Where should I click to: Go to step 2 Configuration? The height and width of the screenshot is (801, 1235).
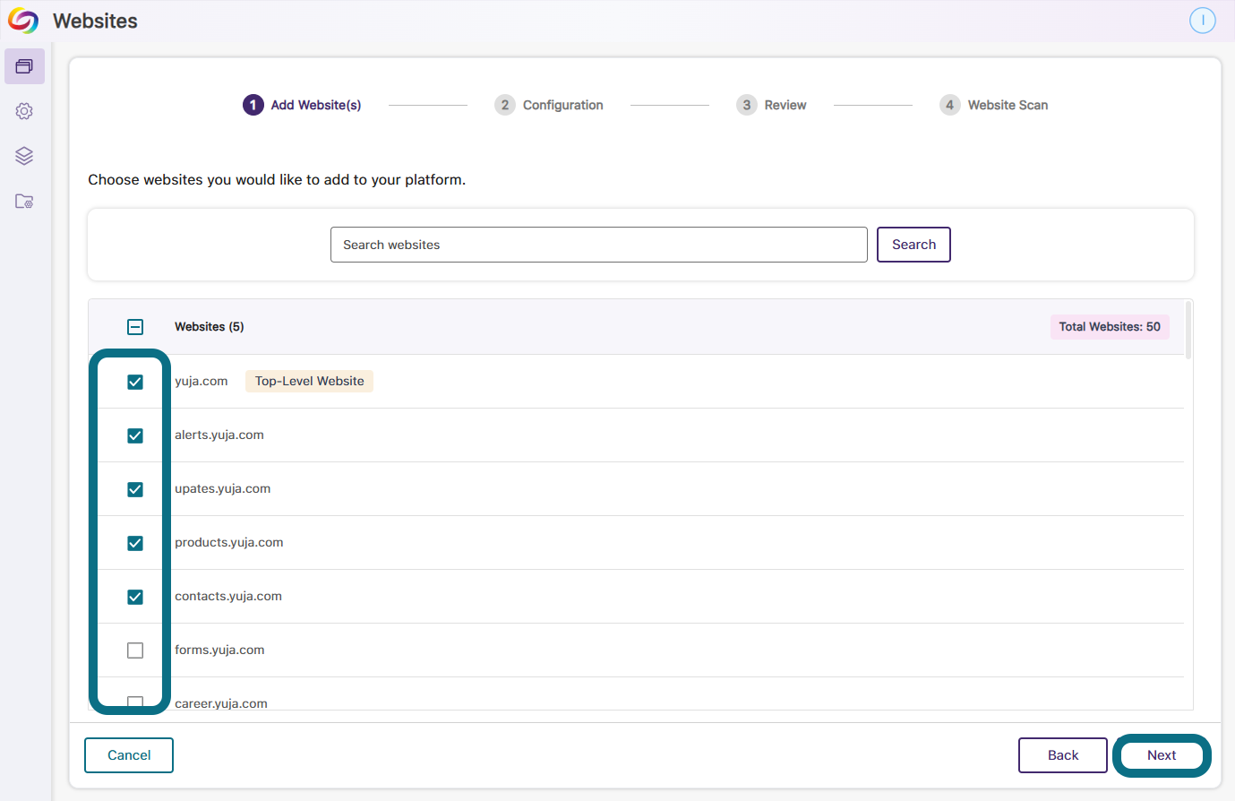[x=549, y=105]
